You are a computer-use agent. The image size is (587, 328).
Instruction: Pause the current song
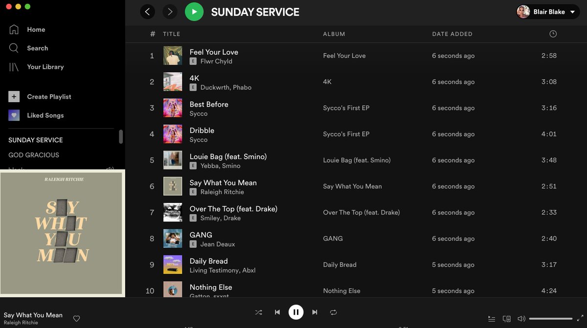click(x=296, y=312)
